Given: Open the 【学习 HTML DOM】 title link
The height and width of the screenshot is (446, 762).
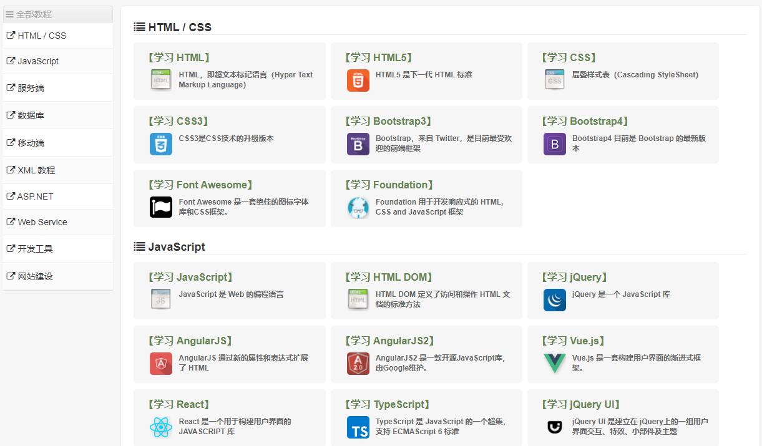Looking at the screenshot, I should pos(388,277).
